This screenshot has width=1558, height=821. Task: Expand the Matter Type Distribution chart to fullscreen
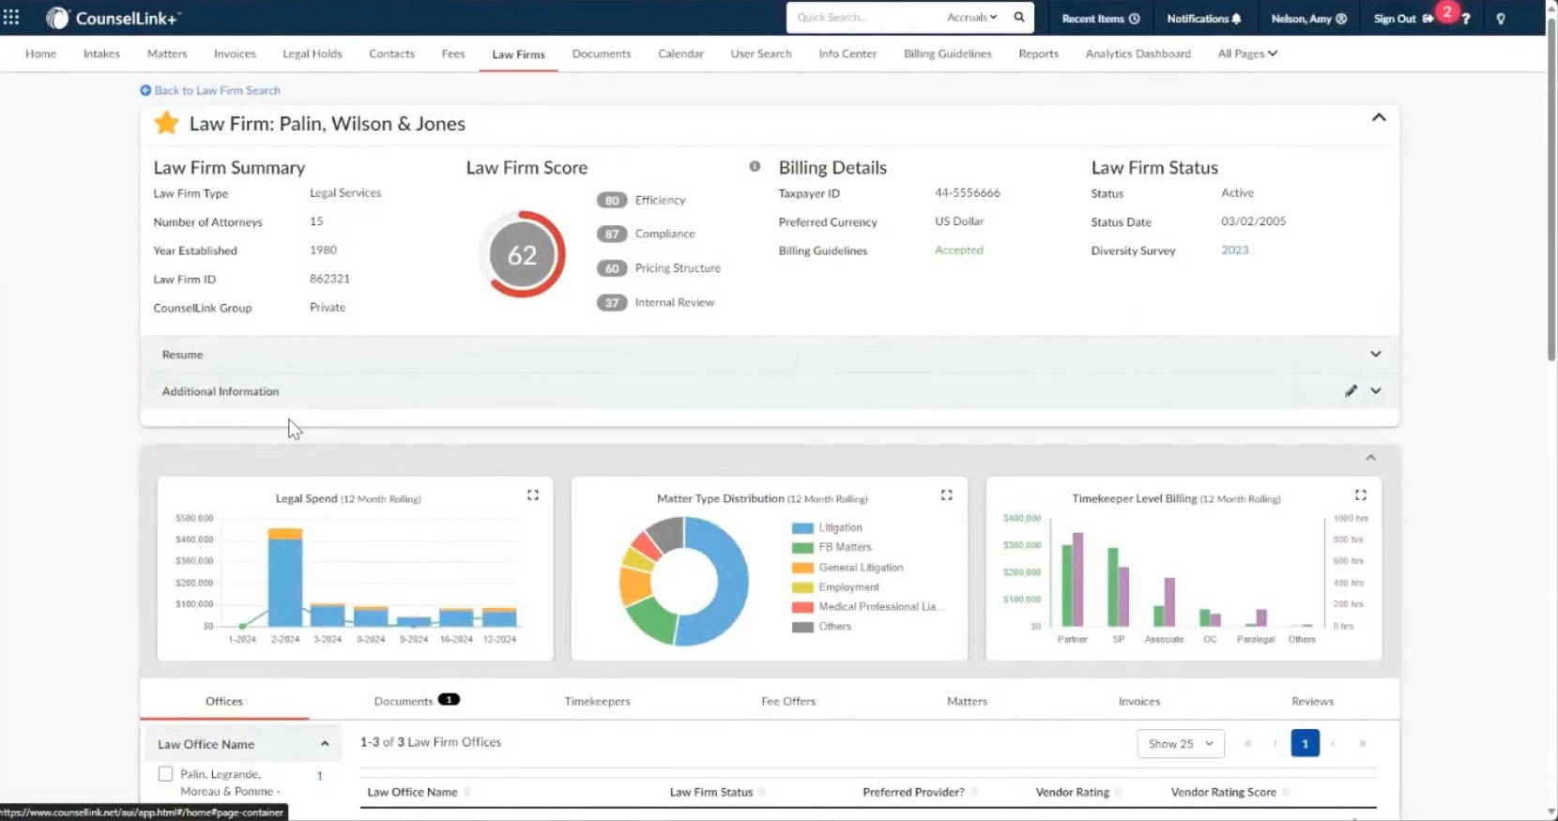point(947,495)
